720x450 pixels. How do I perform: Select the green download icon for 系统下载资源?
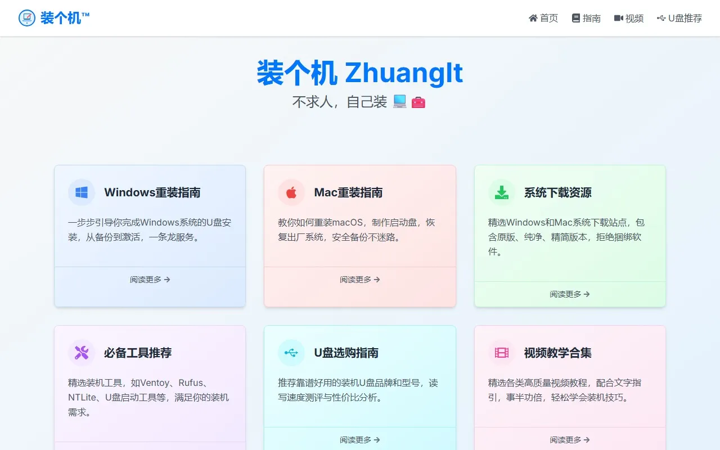pyautogui.click(x=501, y=192)
